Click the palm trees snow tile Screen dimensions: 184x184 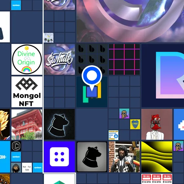click(x=49, y=38)
